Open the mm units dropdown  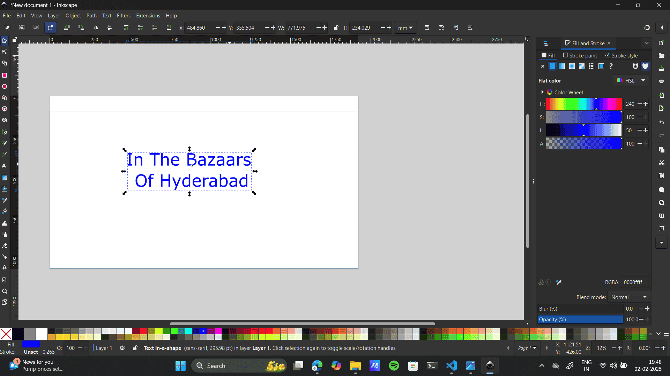(405, 28)
